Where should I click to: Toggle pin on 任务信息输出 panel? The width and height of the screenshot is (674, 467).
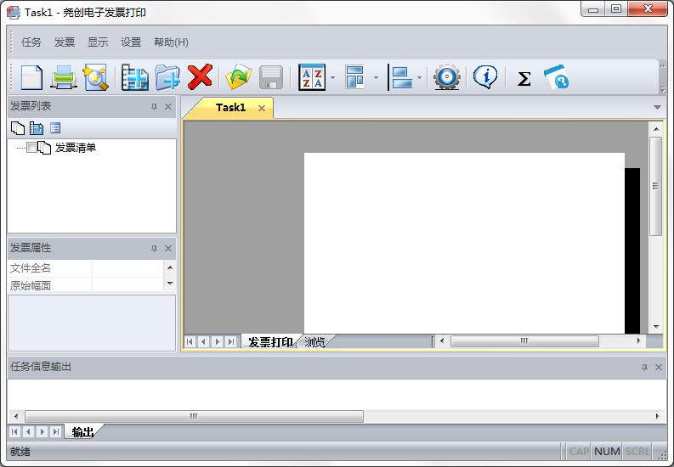tap(644, 368)
